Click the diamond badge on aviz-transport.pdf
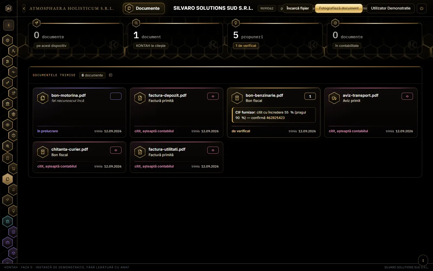Screen dimensions: 433x271 pyautogui.click(x=407, y=96)
